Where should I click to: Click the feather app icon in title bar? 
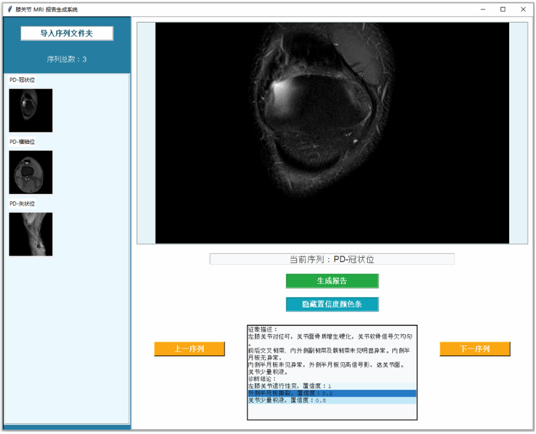(10, 9)
